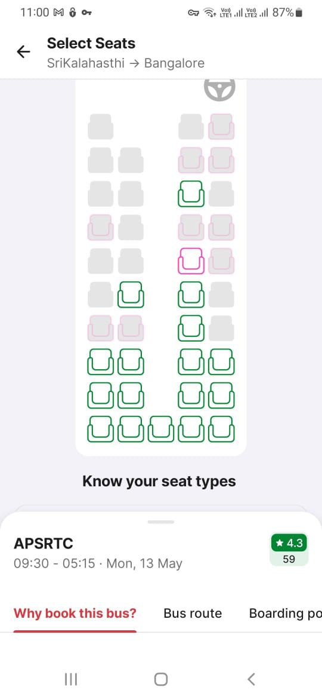Open the Boarding point tab

click(286, 614)
